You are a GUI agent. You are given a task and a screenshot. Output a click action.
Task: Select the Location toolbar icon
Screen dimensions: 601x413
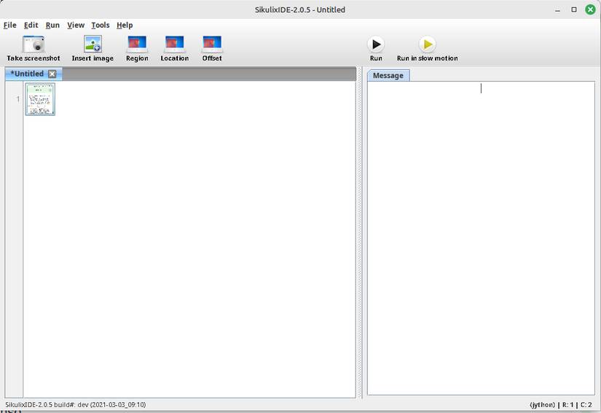click(x=174, y=44)
